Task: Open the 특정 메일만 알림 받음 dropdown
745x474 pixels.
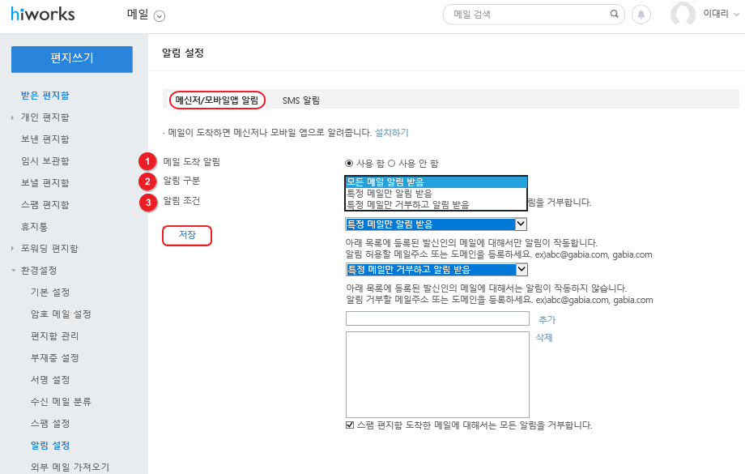Action: [x=436, y=224]
